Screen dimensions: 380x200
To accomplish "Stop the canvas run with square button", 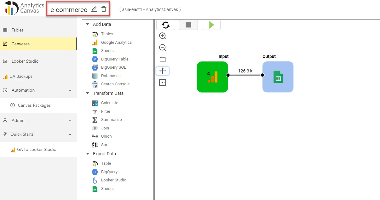I will point(188,25).
